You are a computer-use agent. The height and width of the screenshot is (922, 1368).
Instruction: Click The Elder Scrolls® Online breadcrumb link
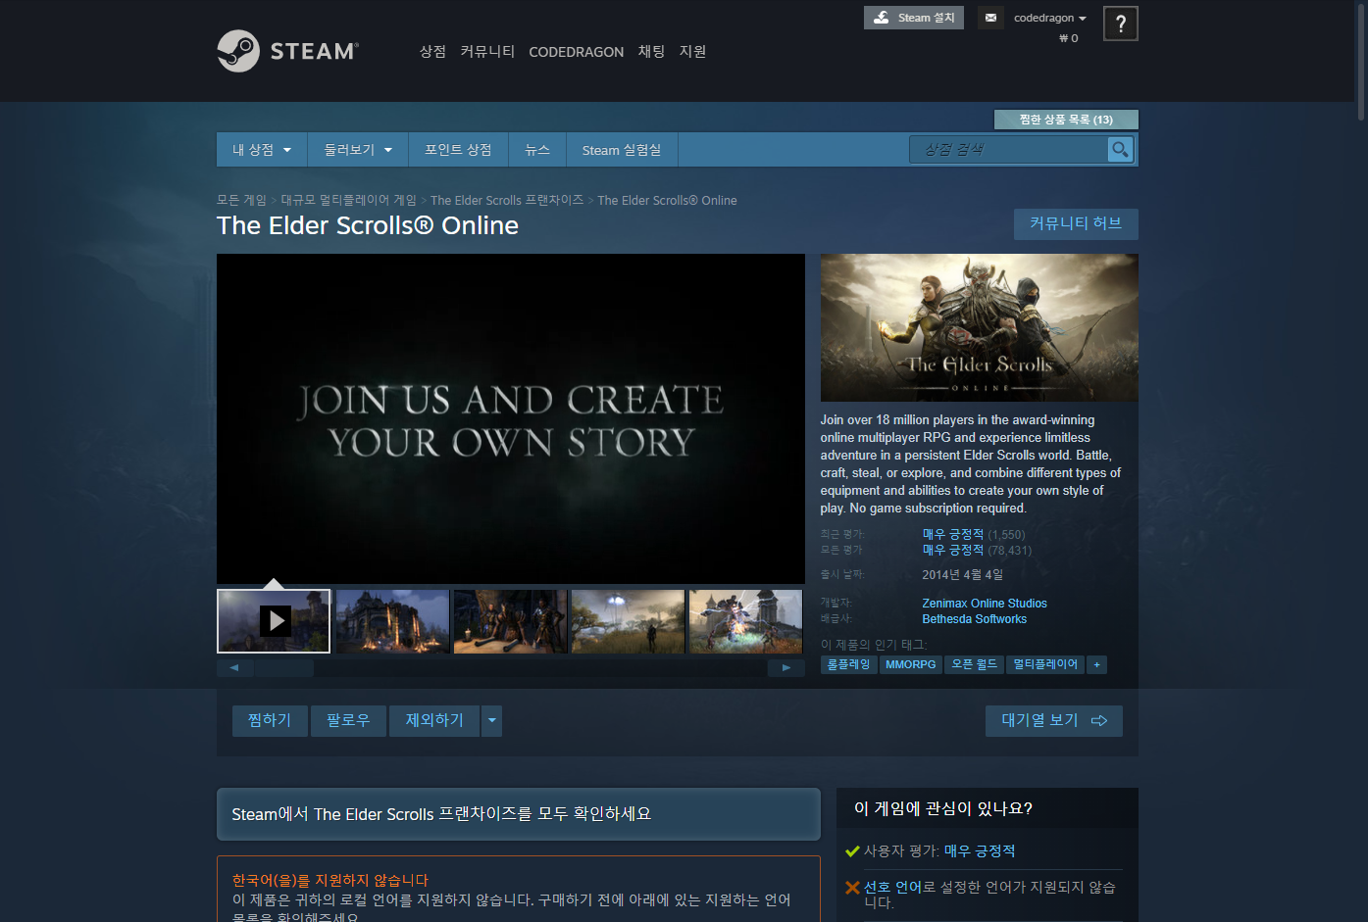(667, 200)
